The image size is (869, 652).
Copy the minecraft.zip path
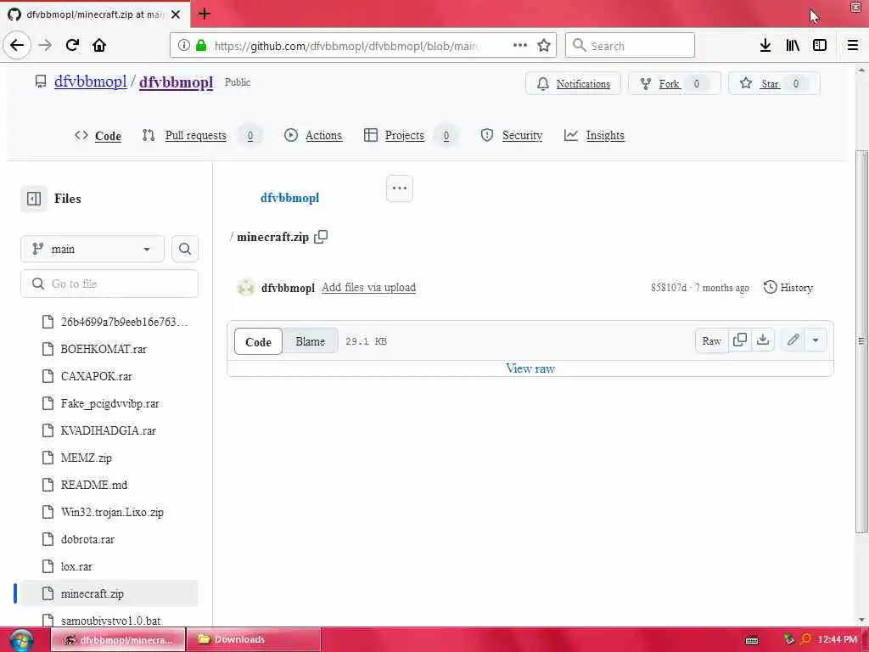321,237
